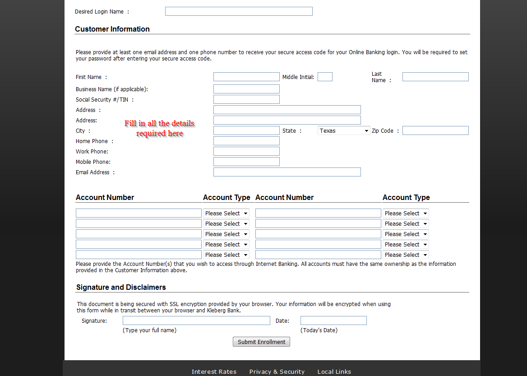Open first right-column Account Type dropdown
The height and width of the screenshot is (376, 527).
pyautogui.click(x=406, y=214)
